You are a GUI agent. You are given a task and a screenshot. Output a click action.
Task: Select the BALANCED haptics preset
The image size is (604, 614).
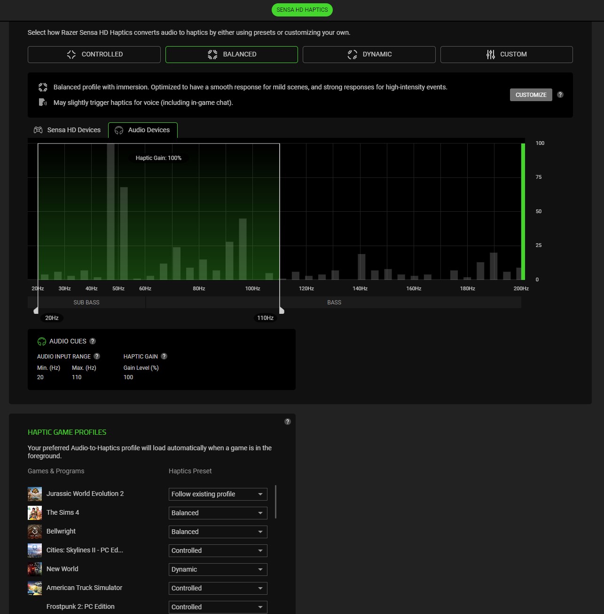point(232,55)
